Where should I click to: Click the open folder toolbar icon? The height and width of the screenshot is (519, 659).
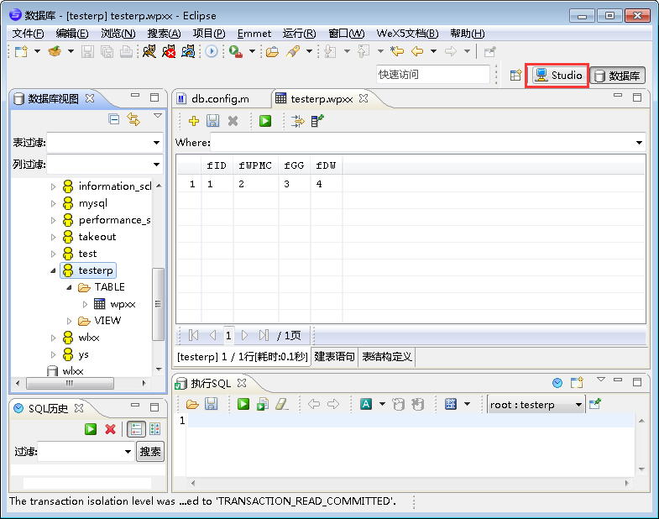(x=272, y=52)
